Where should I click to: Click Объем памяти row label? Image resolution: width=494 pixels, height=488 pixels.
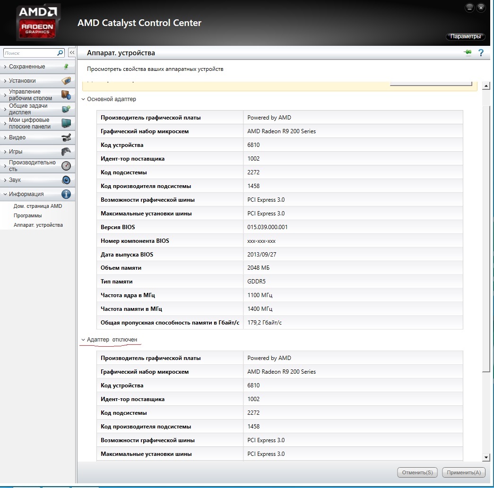click(x=121, y=267)
